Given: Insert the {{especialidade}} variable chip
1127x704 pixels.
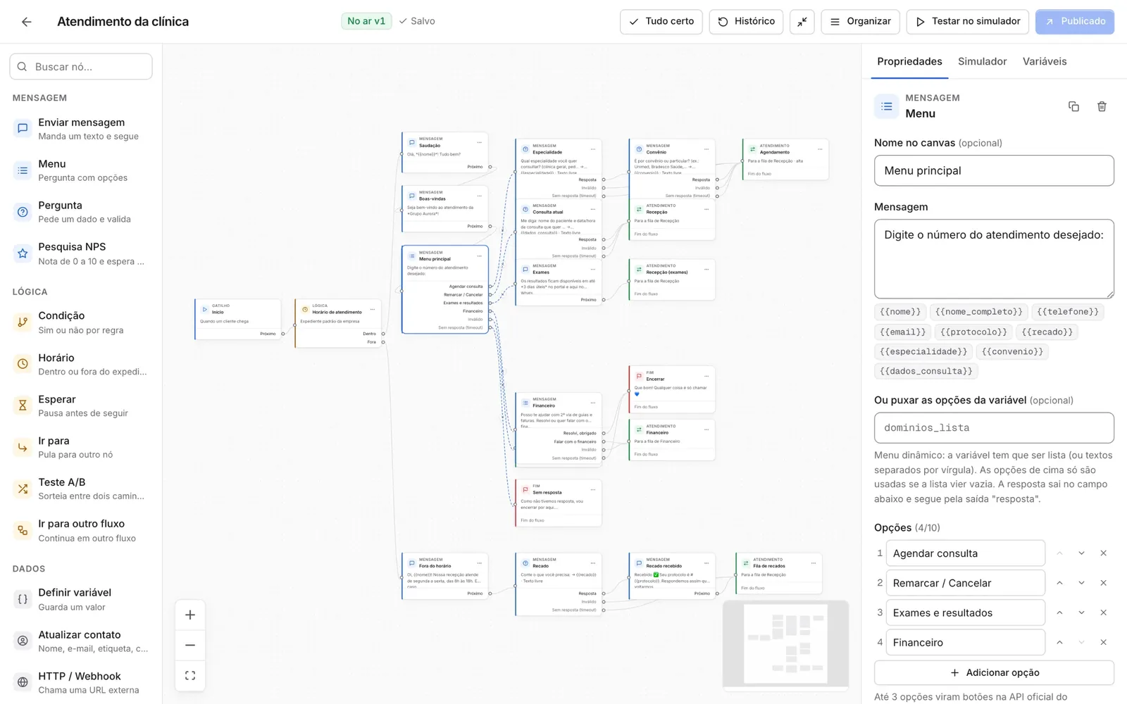Looking at the screenshot, I should point(923,351).
